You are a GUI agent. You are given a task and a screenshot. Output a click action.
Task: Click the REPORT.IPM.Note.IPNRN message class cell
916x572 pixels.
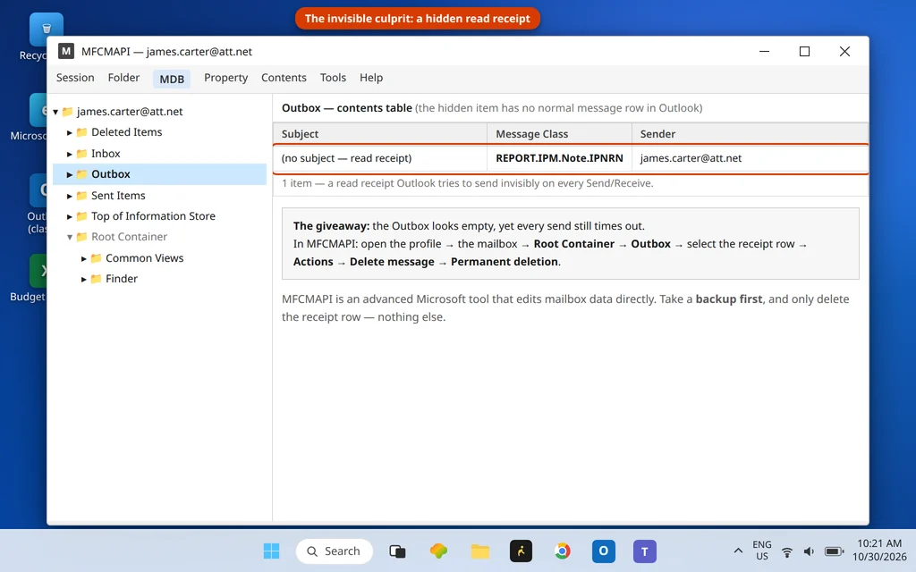(x=560, y=158)
